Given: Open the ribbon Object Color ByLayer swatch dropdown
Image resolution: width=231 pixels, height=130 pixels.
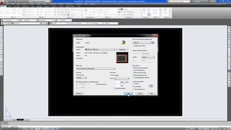Looking at the screenshot, I should point(131,9).
